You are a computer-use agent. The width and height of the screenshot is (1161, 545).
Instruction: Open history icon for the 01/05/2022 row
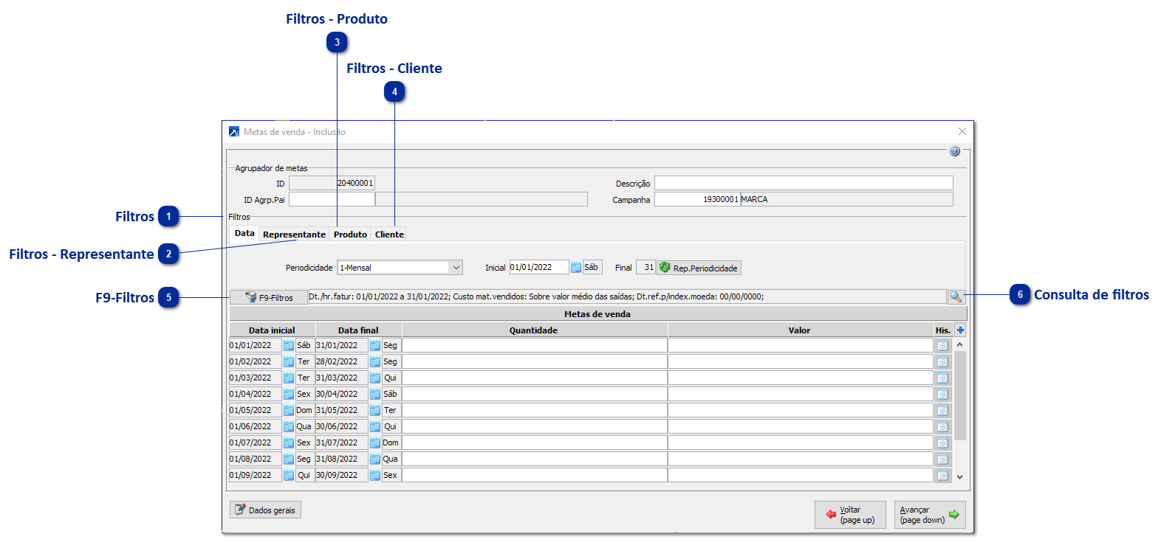pos(942,410)
